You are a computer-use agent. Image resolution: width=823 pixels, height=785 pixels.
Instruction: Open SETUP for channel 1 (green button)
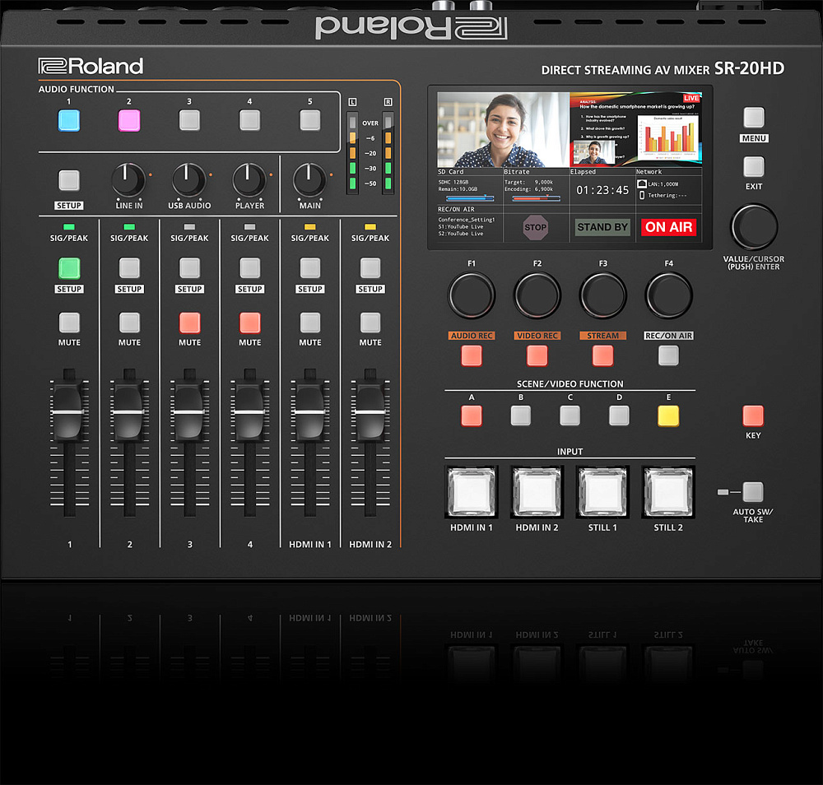click(x=69, y=268)
